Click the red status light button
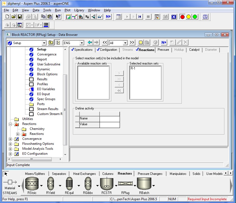236x203 pixels. pos(182,17)
